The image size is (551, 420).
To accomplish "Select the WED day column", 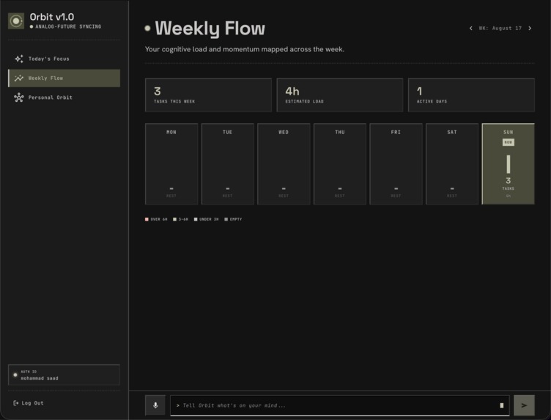I will 284,163.
